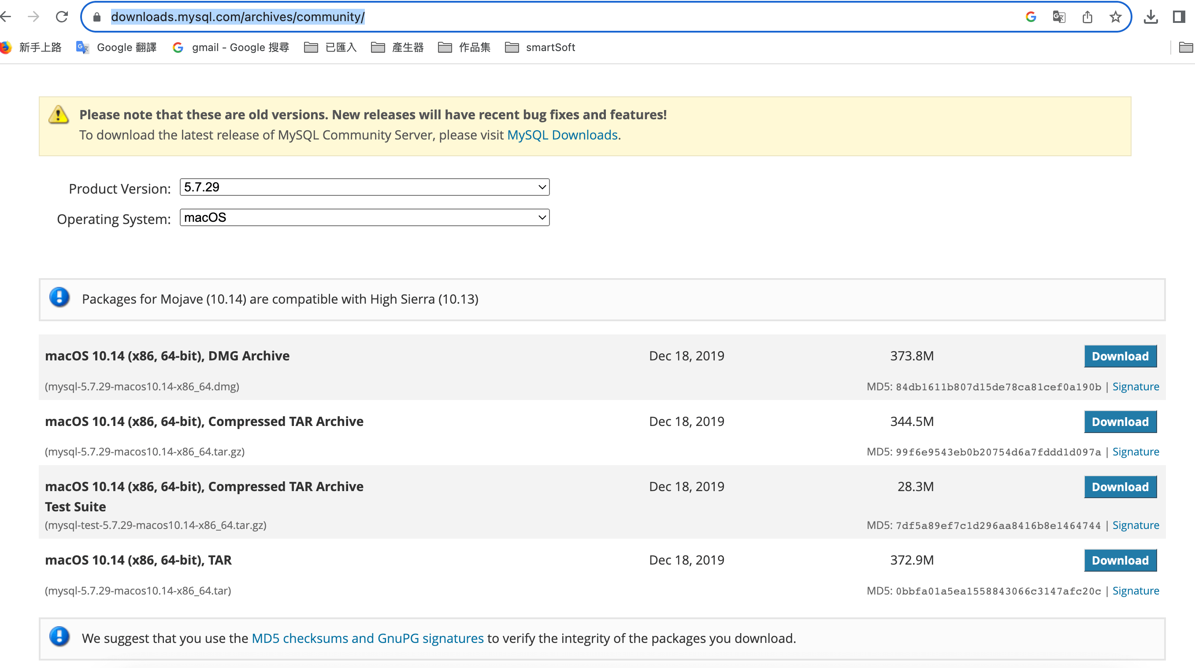Open Signature link for Test Suite archive

1135,525
